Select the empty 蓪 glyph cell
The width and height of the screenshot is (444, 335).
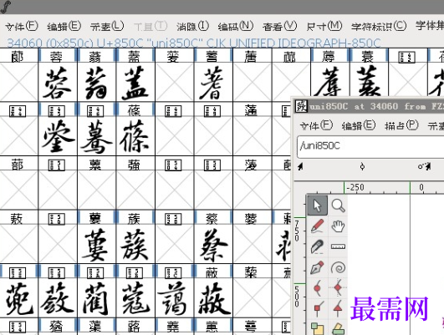253,136
